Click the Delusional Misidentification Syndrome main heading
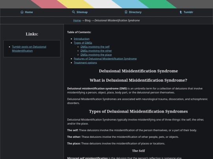Image resolution: width=213 pixels, height=159 pixels. coord(138,71)
